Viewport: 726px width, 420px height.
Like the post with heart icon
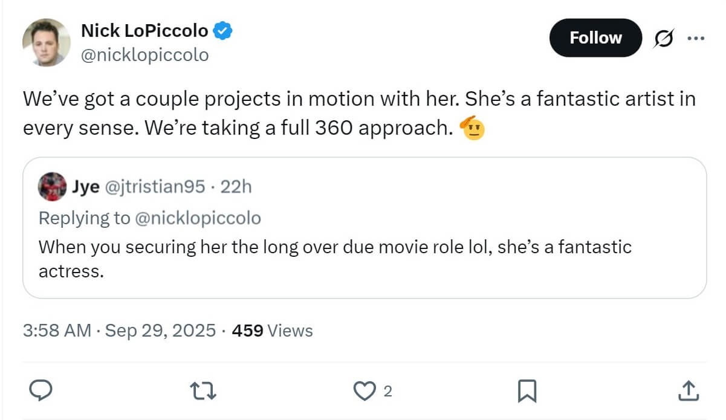click(365, 391)
